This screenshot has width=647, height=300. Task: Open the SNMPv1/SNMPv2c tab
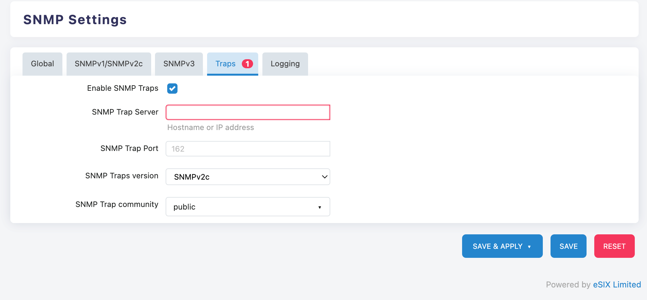coord(109,64)
